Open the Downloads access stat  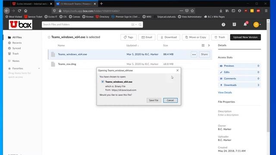(239, 85)
